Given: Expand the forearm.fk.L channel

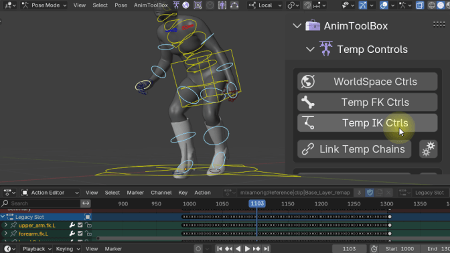Looking at the screenshot, I should (6, 234).
